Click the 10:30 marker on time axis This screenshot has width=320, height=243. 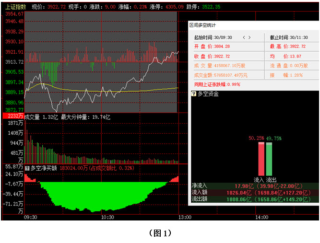coord(107,217)
